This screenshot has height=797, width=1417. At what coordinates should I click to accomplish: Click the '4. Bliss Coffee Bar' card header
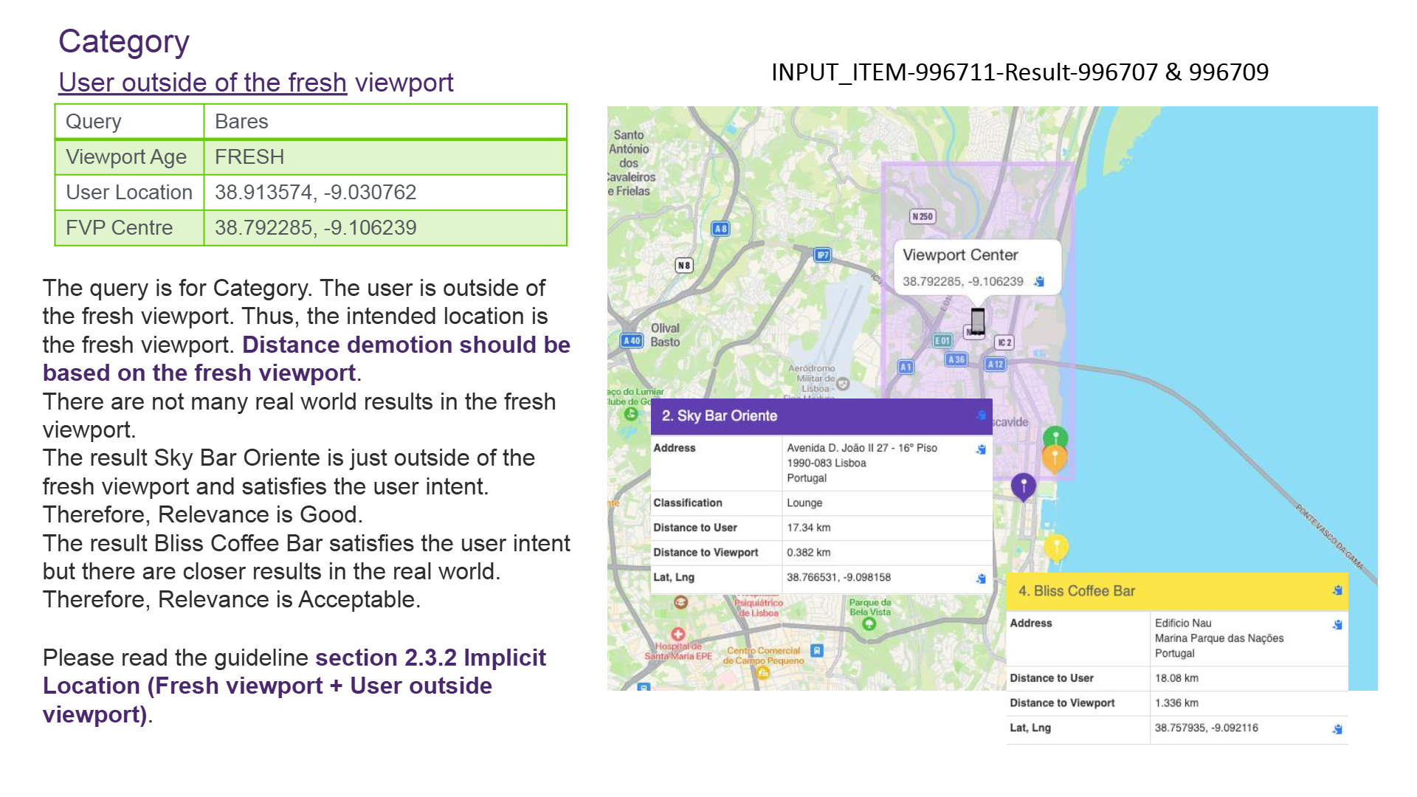tap(1177, 591)
